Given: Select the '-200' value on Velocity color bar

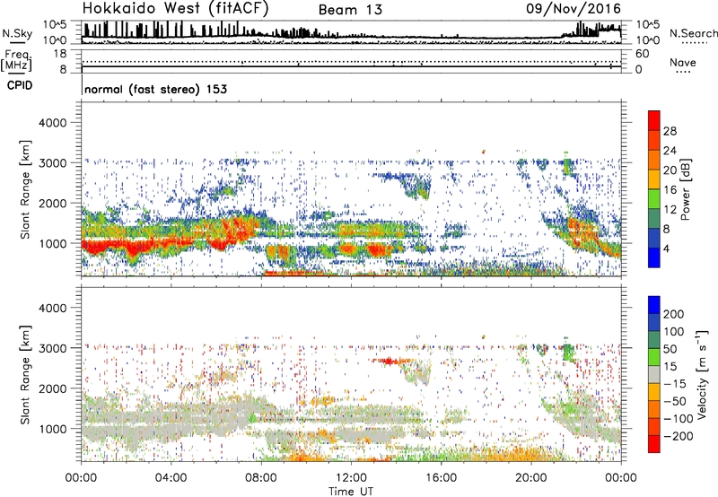Looking at the screenshot, I should coord(679,436).
